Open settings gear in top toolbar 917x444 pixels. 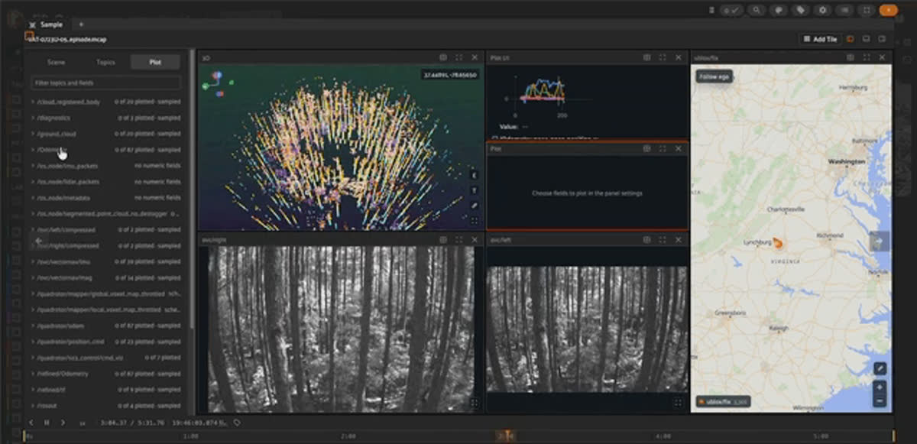click(x=823, y=10)
